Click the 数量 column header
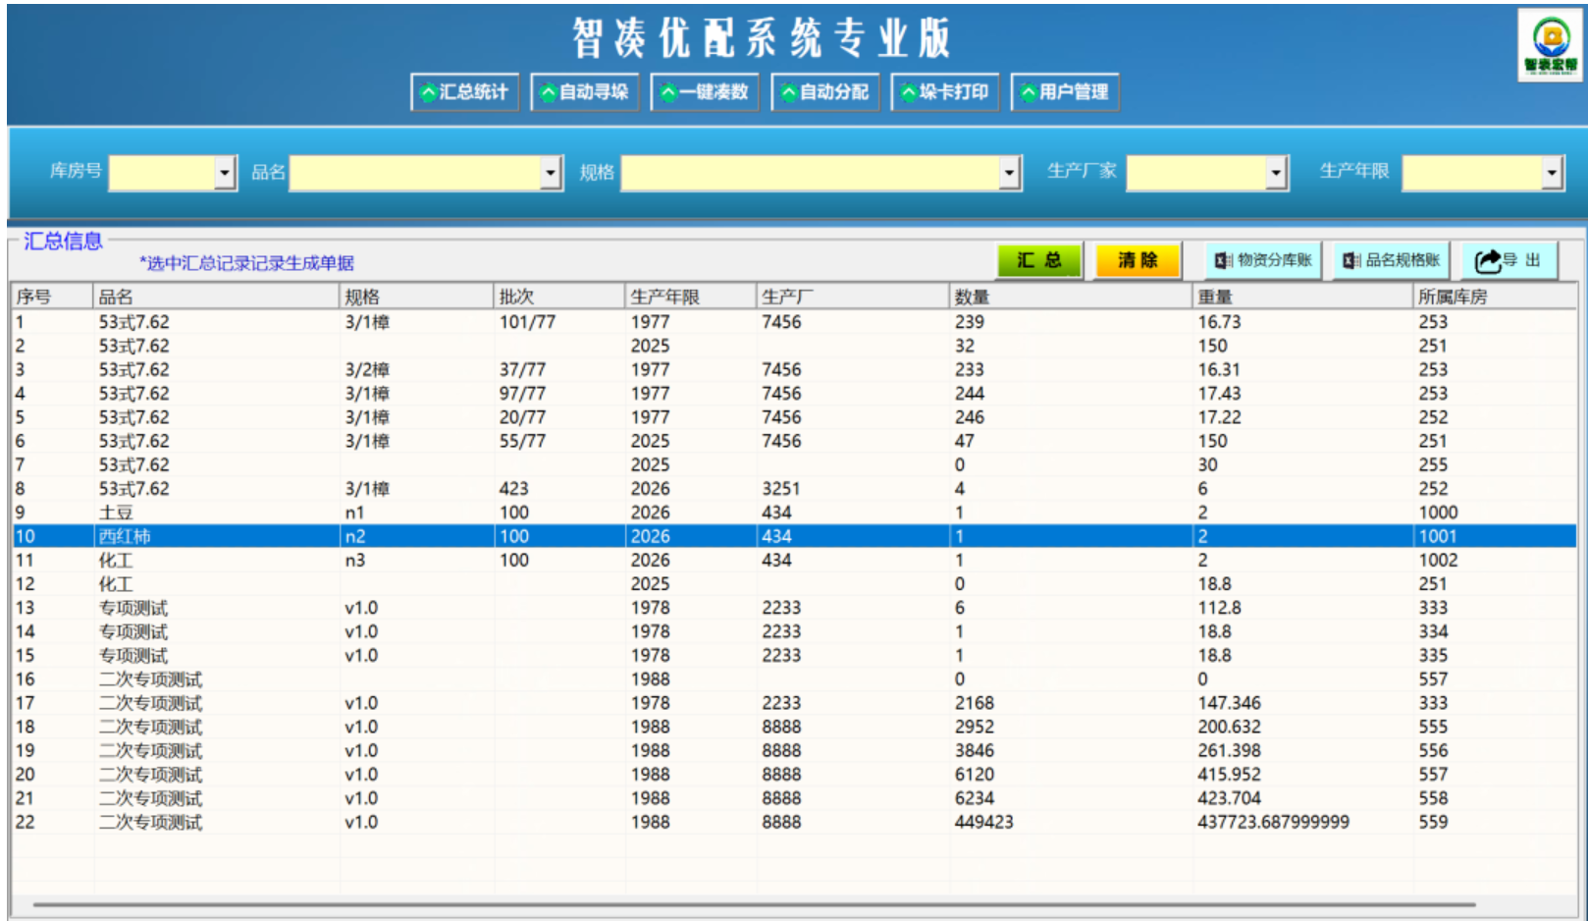The height and width of the screenshot is (921, 1588). [x=1072, y=297]
